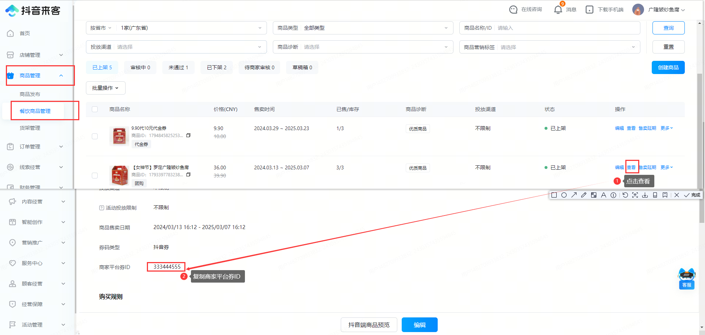This screenshot has height=335, width=705.
Task: Expand 更多 for 9.90代10元代金券 row
Action: [x=666, y=128]
